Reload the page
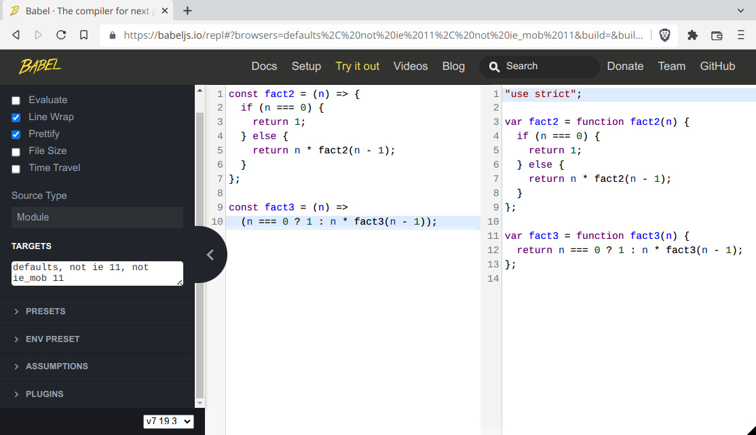 [62, 35]
